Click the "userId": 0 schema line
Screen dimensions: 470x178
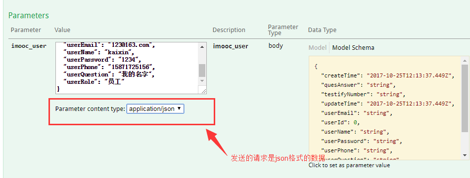(x=340, y=122)
